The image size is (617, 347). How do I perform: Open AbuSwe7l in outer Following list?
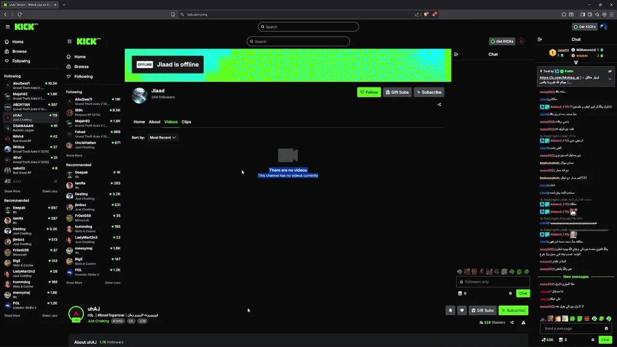tap(30, 85)
